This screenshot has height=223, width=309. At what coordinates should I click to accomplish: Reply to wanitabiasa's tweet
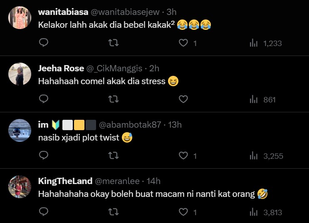[x=44, y=43]
